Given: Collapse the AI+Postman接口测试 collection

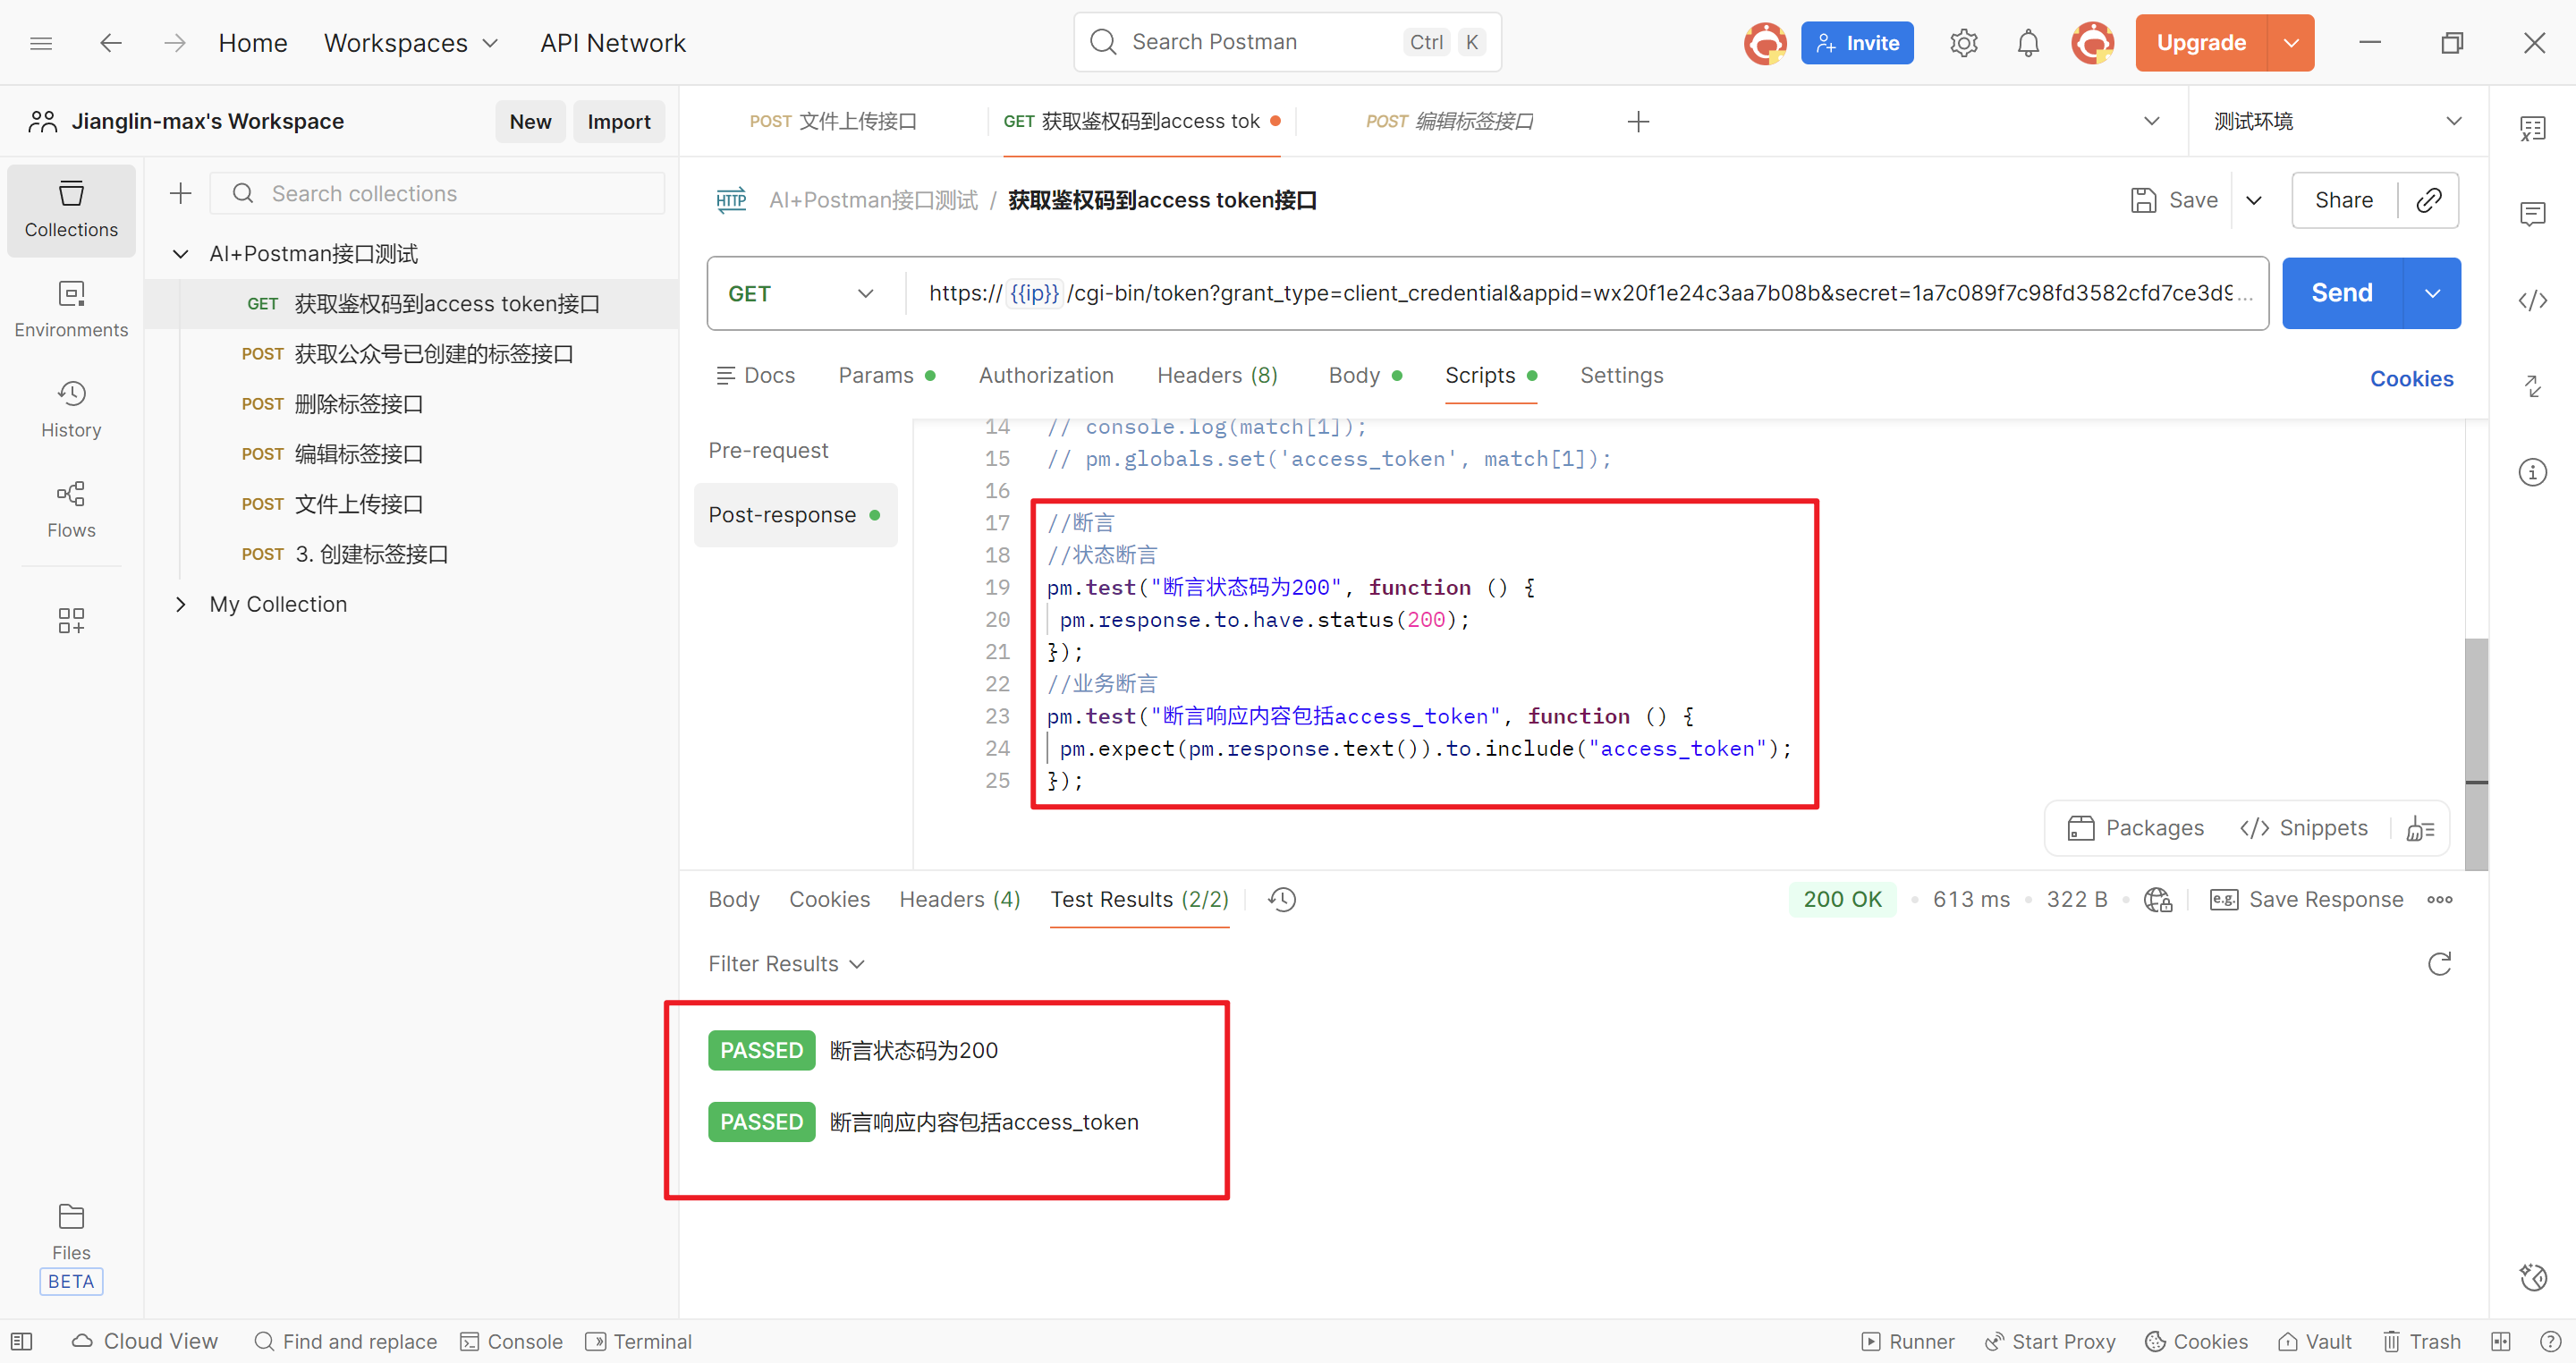Looking at the screenshot, I should click(x=181, y=254).
